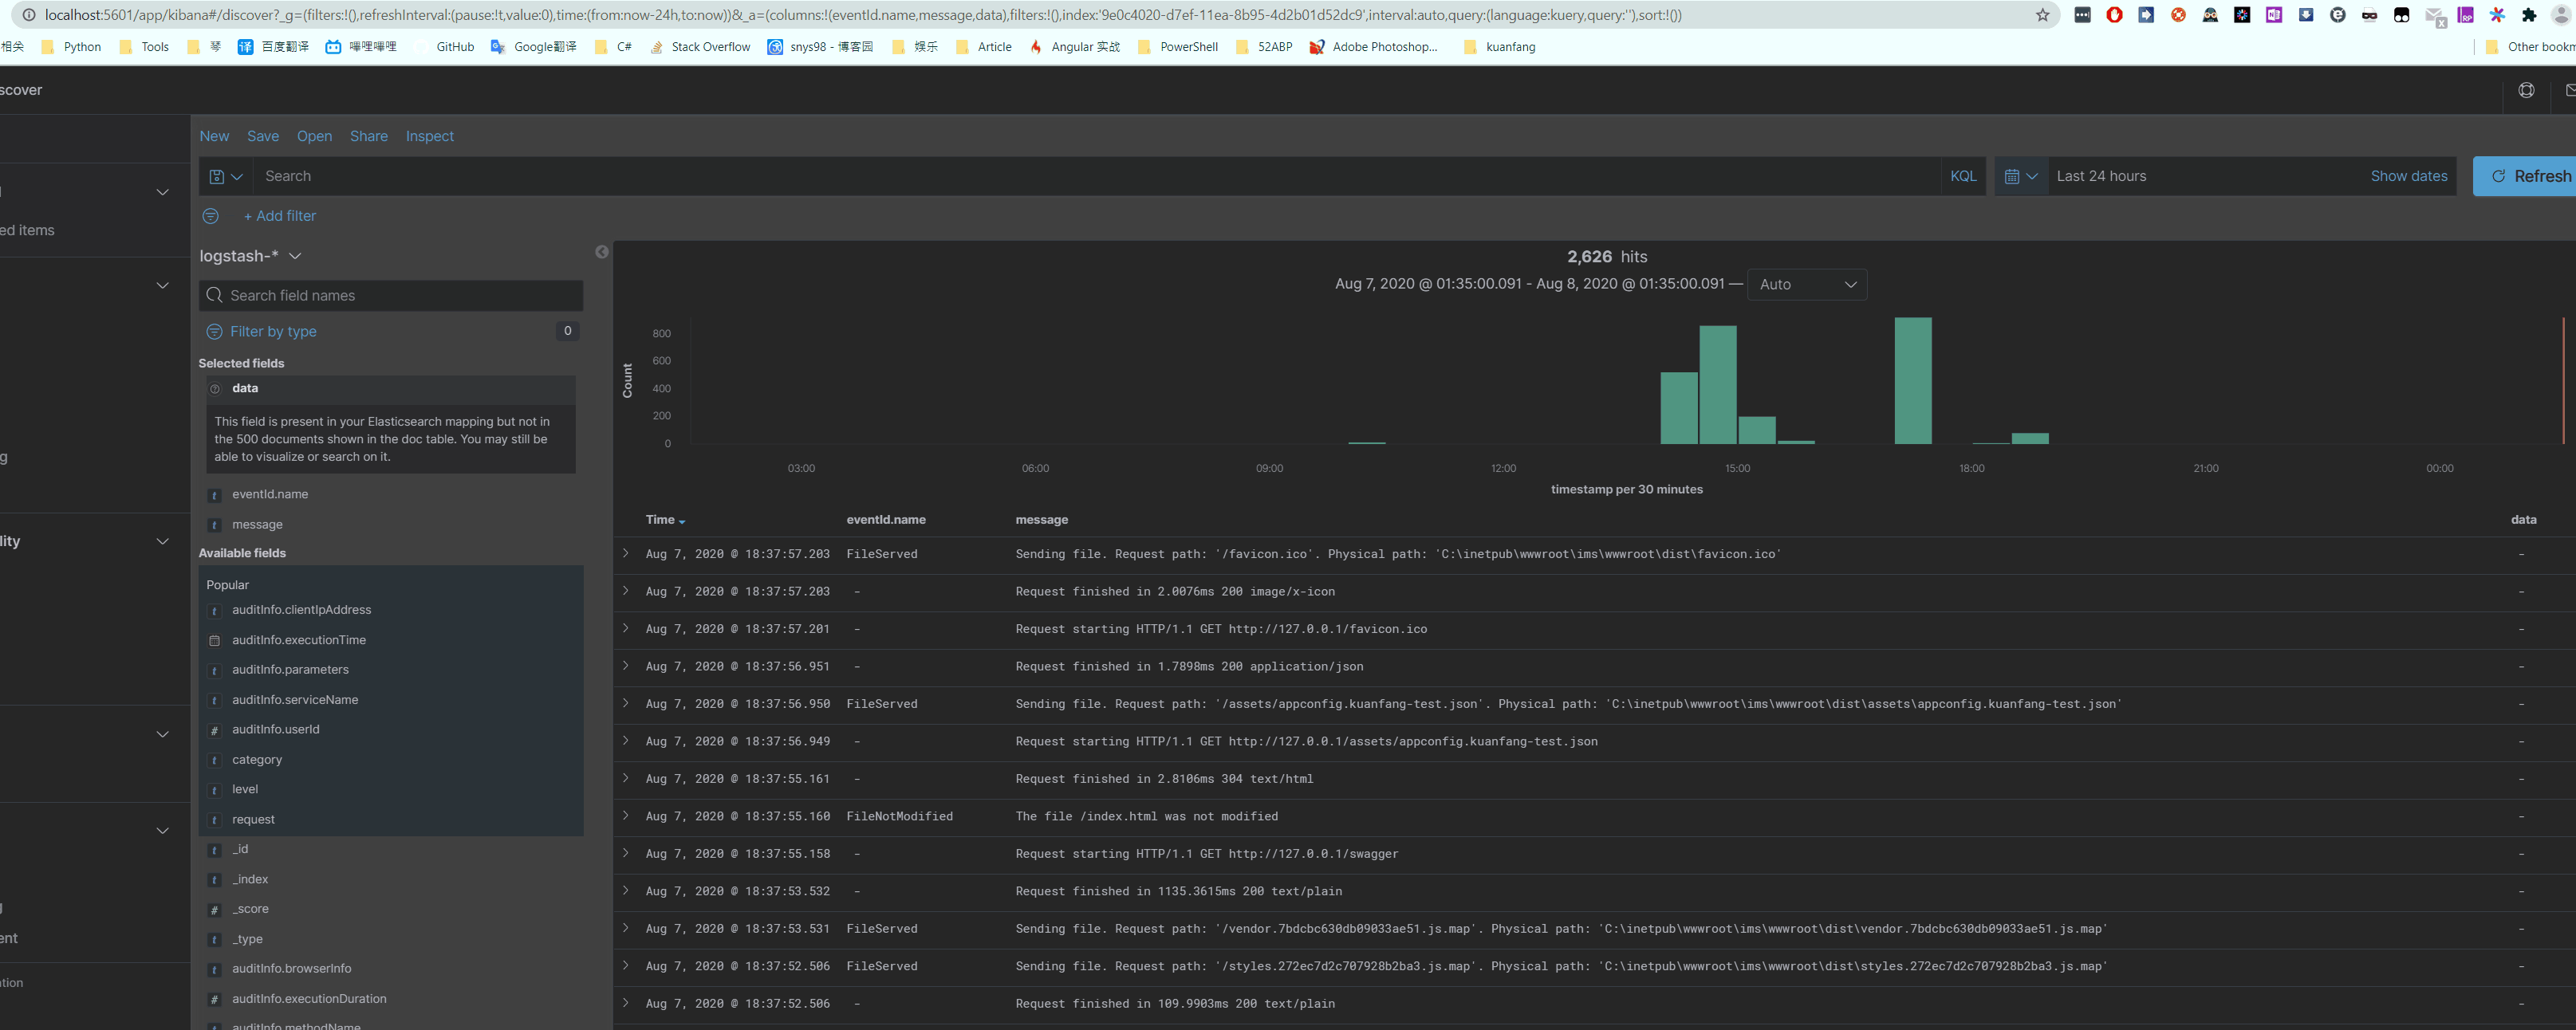Viewport: 2576px width, 1030px height.
Task: Click Share in Discover menu
Action: [369, 136]
